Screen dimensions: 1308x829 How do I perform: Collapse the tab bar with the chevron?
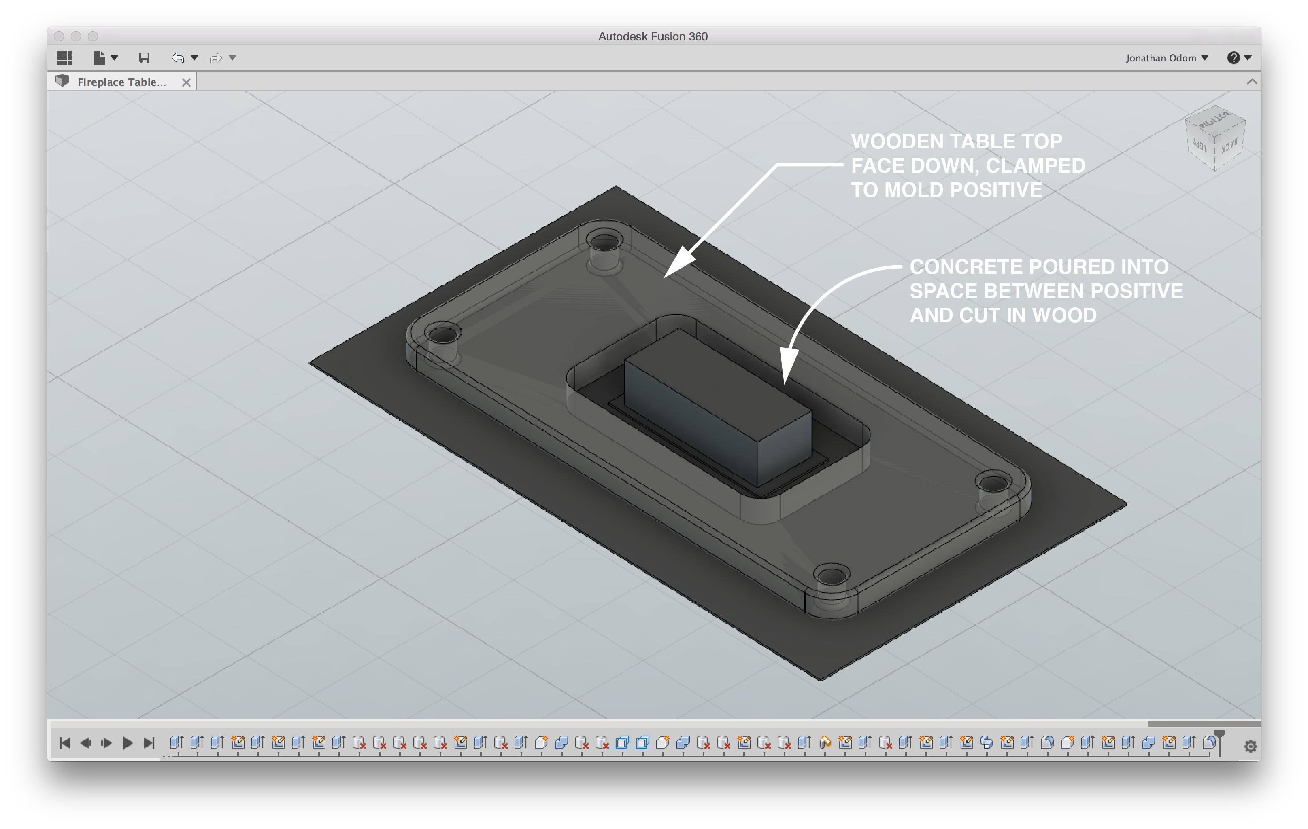tap(1251, 82)
